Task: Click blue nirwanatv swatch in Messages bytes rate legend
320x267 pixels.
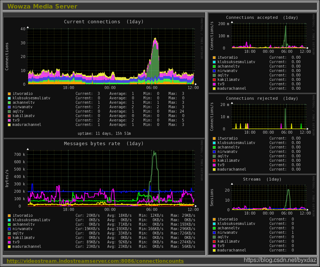Action: [9, 229]
